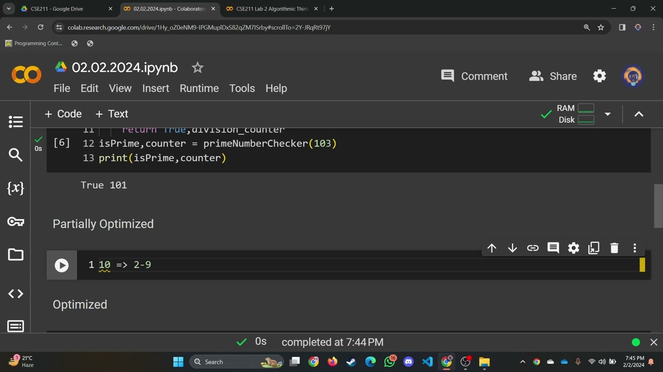Open Visual Studio Code from the taskbar
This screenshot has width=663, height=372.
(427, 362)
